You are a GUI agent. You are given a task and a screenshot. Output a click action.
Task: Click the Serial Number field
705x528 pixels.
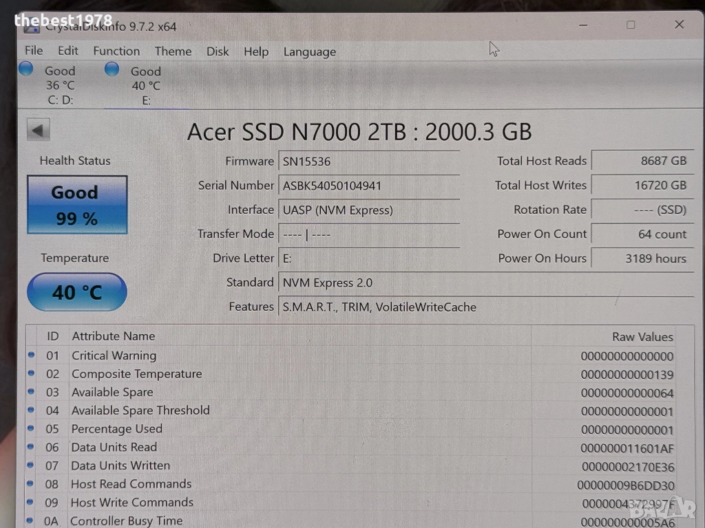pos(368,186)
